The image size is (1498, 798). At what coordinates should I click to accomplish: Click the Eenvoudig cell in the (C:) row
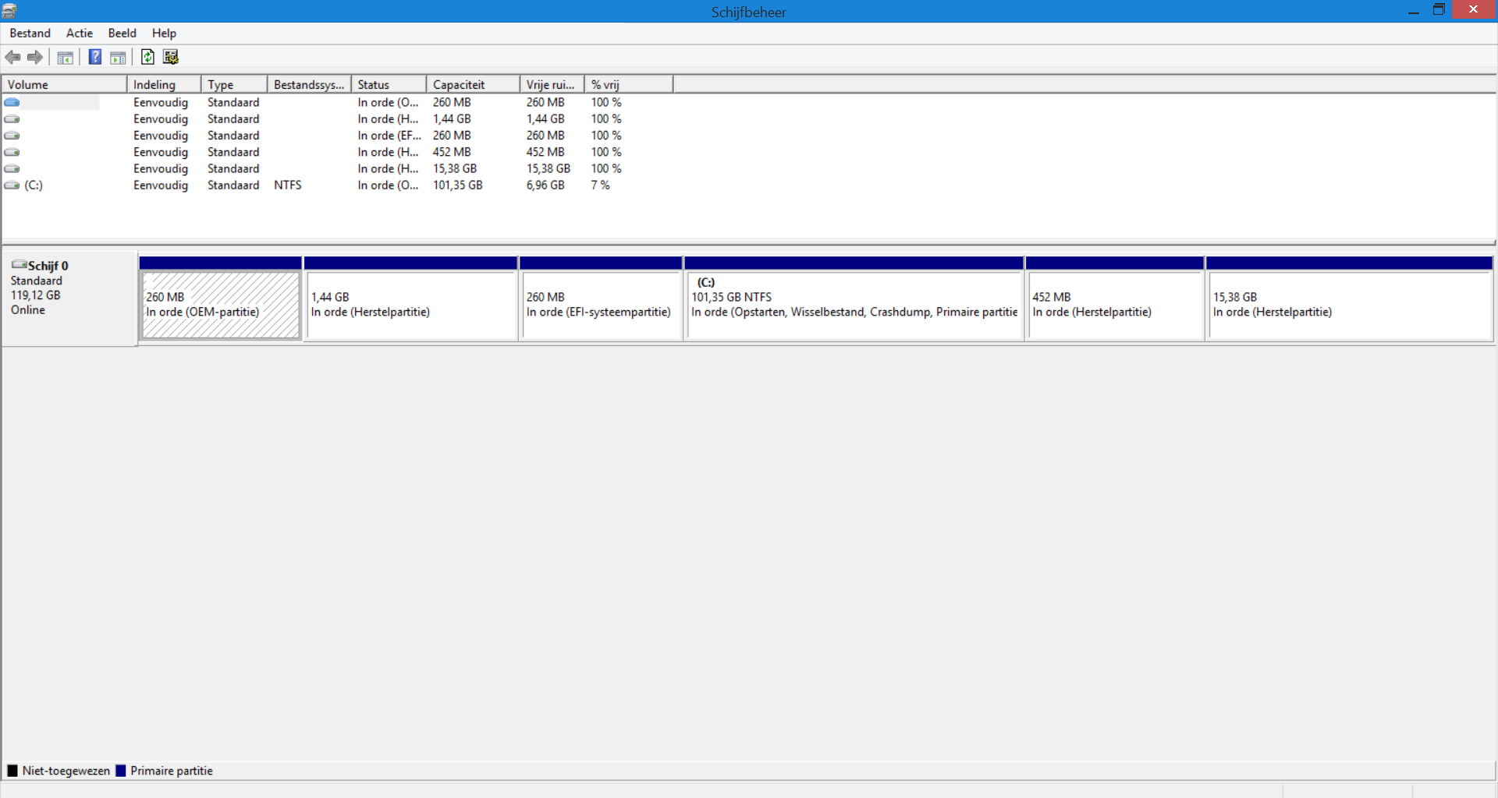pyautogui.click(x=161, y=185)
